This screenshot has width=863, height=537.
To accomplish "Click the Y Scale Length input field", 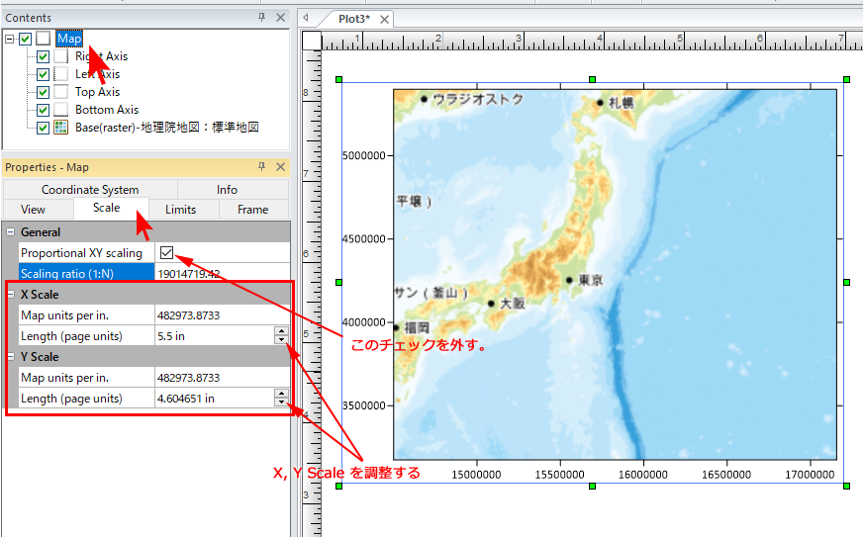I will 213,399.
